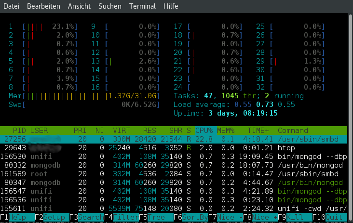Click the F2 Setup function key
Screen dimensions: 353x223
[52, 217]
